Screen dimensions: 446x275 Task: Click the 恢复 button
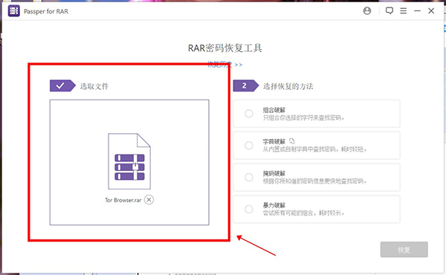tap(404, 250)
